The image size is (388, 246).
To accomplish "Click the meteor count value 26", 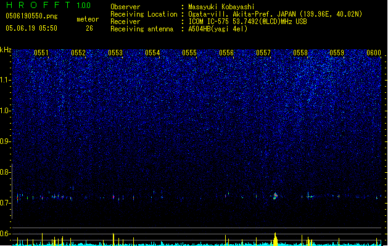I will (x=89, y=28).
